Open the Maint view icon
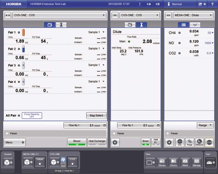Image resolution: width=218 pixels, height=174 pixels. pos(185,163)
